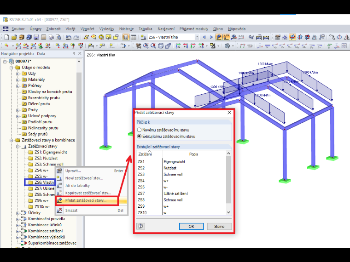The image size is (350, 262).
Task: View in Y direction icon
Action: (186, 46)
